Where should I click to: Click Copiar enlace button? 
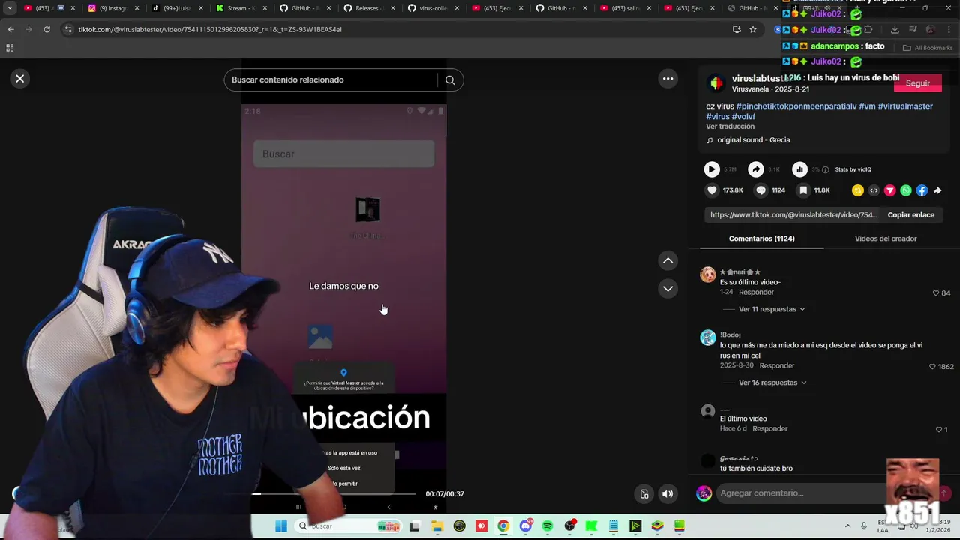pos(911,215)
